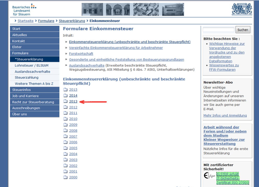Open Steuerinfos in the left menu

(x=35, y=90)
